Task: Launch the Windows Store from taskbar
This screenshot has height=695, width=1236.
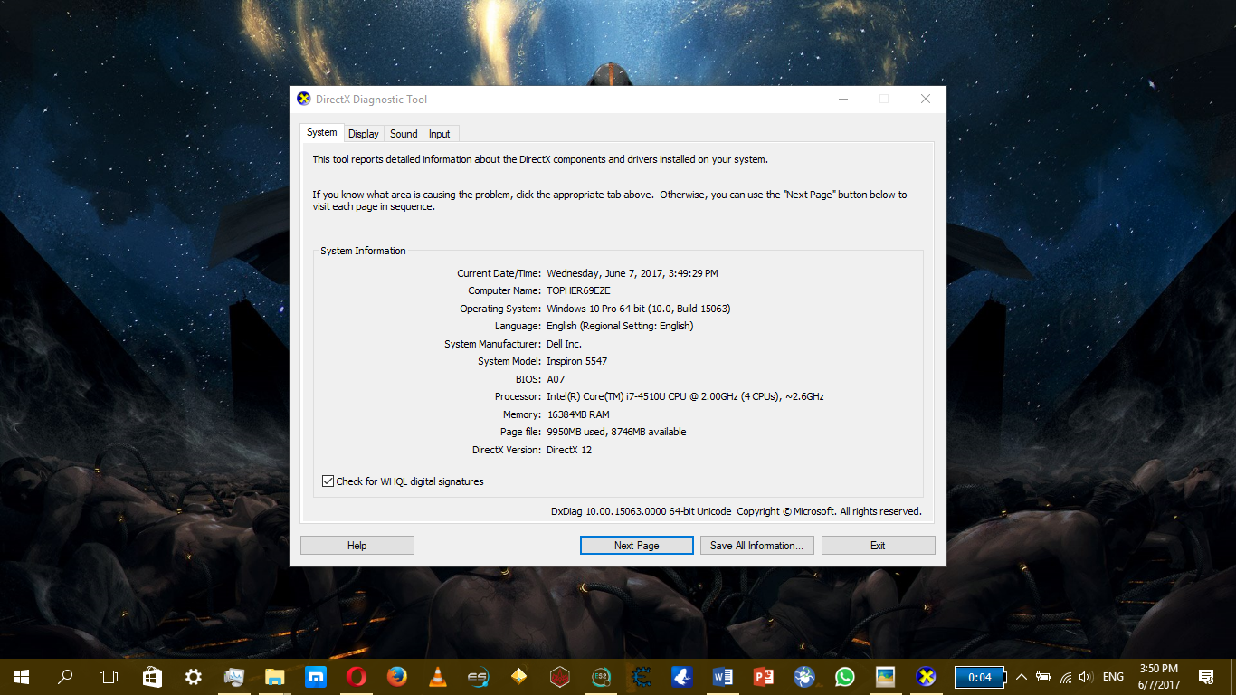Action: pos(152,677)
